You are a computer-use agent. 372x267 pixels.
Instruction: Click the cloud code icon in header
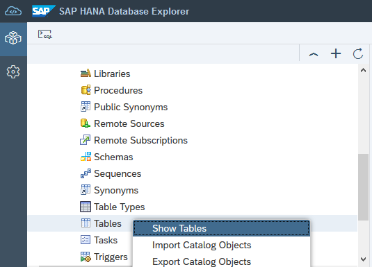(x=13, y=11)
